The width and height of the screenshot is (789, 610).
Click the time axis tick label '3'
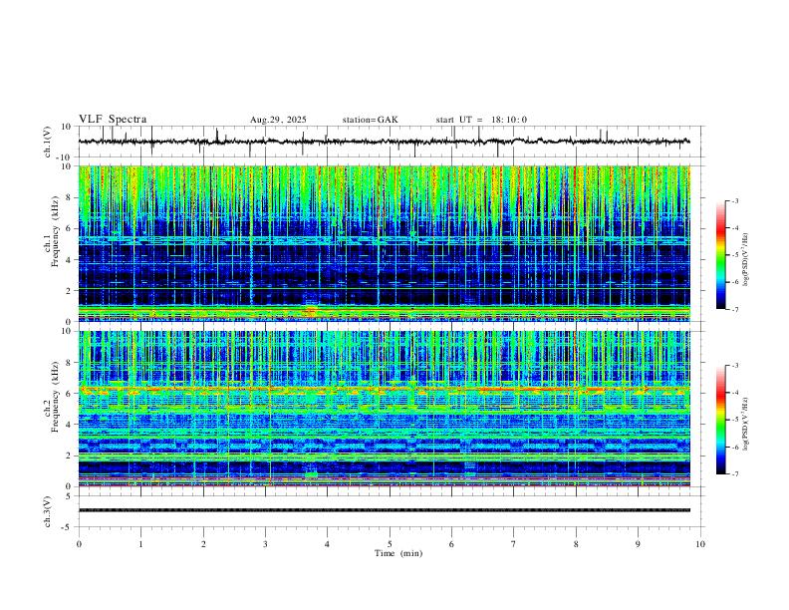[265, 544]
